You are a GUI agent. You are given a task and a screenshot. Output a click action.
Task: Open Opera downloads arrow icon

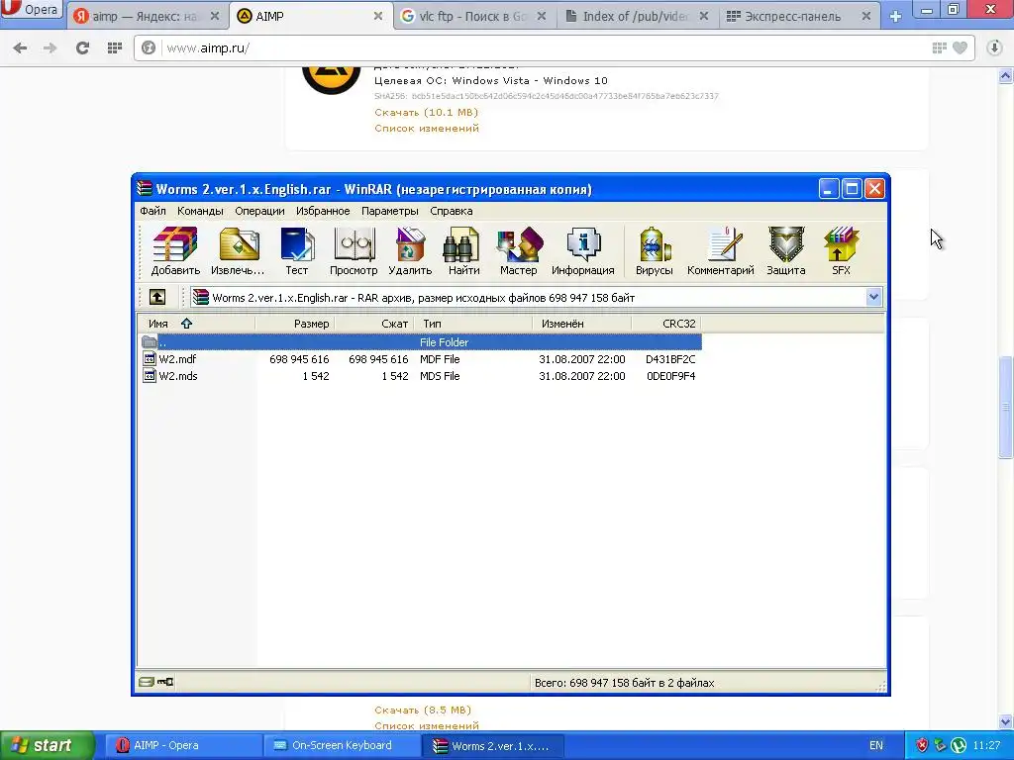point(994,47)
